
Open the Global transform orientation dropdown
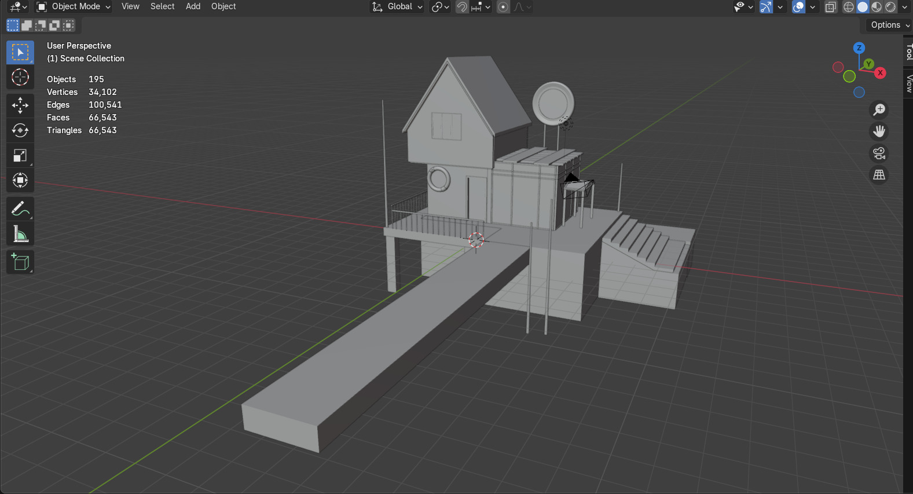click(x=397, y=7)
